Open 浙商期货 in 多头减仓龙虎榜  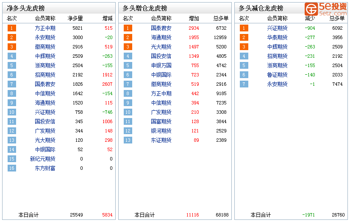(x=277, y=65)
